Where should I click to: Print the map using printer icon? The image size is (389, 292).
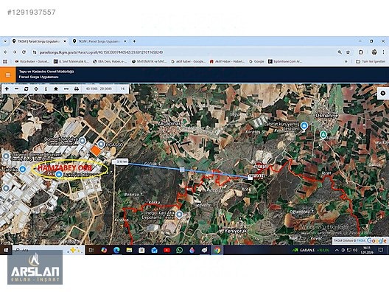[x=77, y=89]
